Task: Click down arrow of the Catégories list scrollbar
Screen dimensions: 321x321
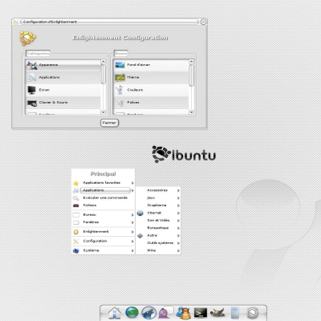Action: coord(104,112)
